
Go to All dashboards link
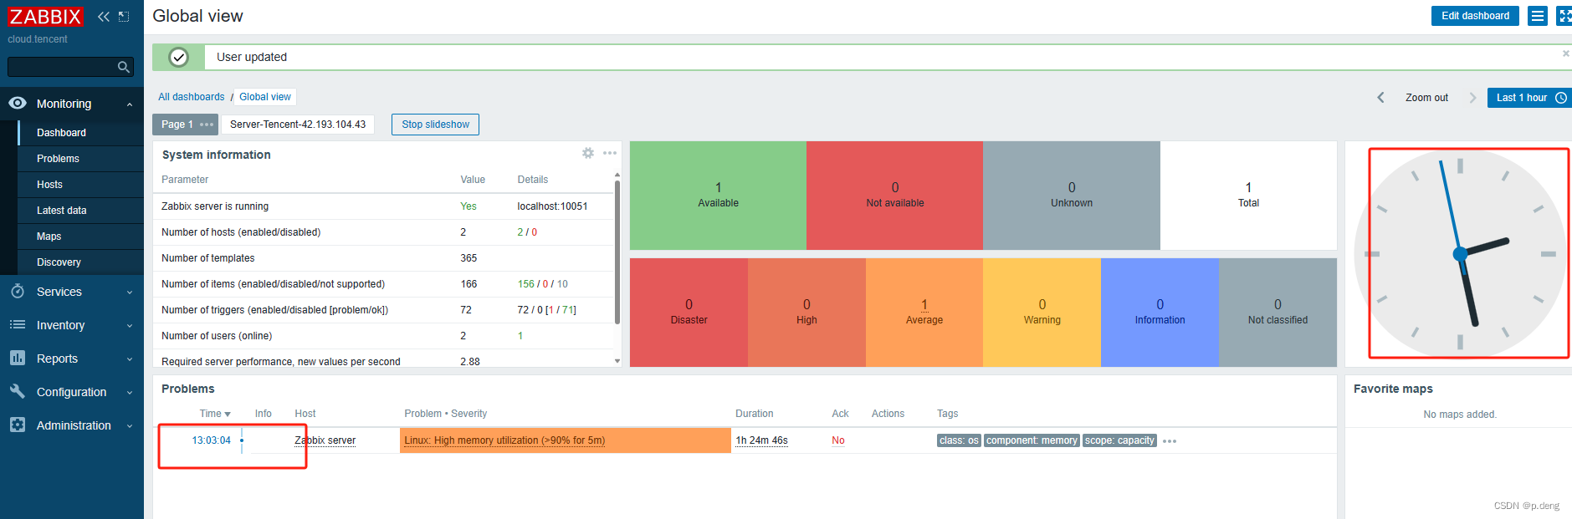pyautogui.click(x=192, y=97)
